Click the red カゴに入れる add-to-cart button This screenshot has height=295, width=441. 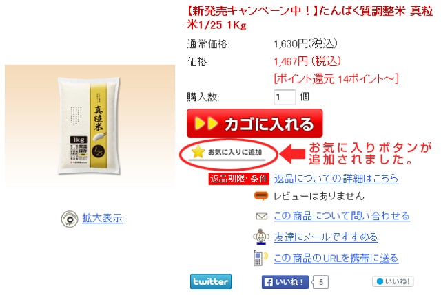(254, 123)
